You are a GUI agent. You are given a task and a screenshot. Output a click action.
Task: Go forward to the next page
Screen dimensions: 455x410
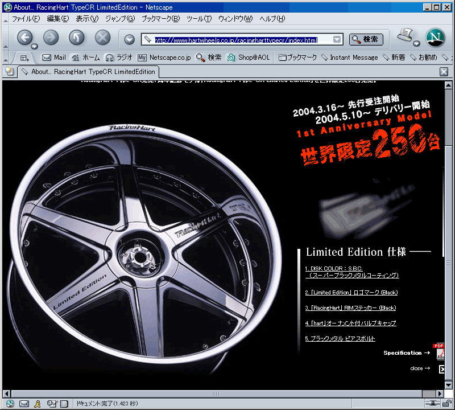(x=51, y=38)
